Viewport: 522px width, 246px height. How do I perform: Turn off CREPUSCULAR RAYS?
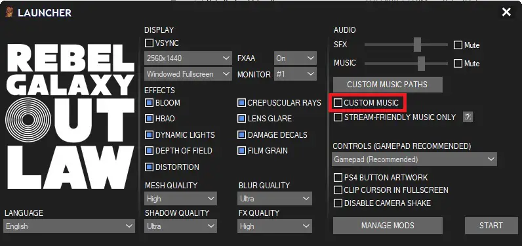242,103
